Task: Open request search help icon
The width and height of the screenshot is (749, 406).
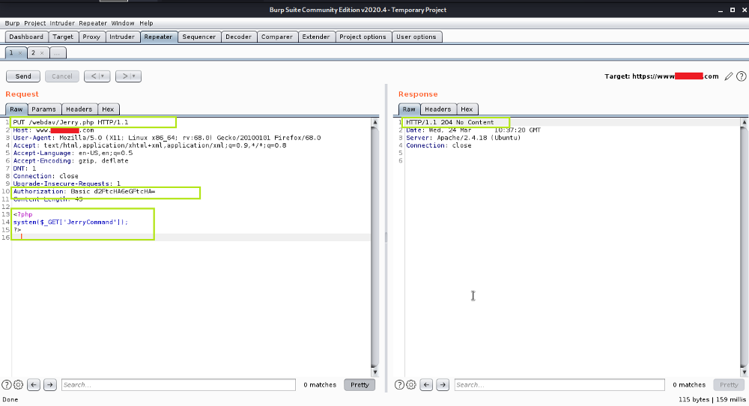Action: (7, 384)
